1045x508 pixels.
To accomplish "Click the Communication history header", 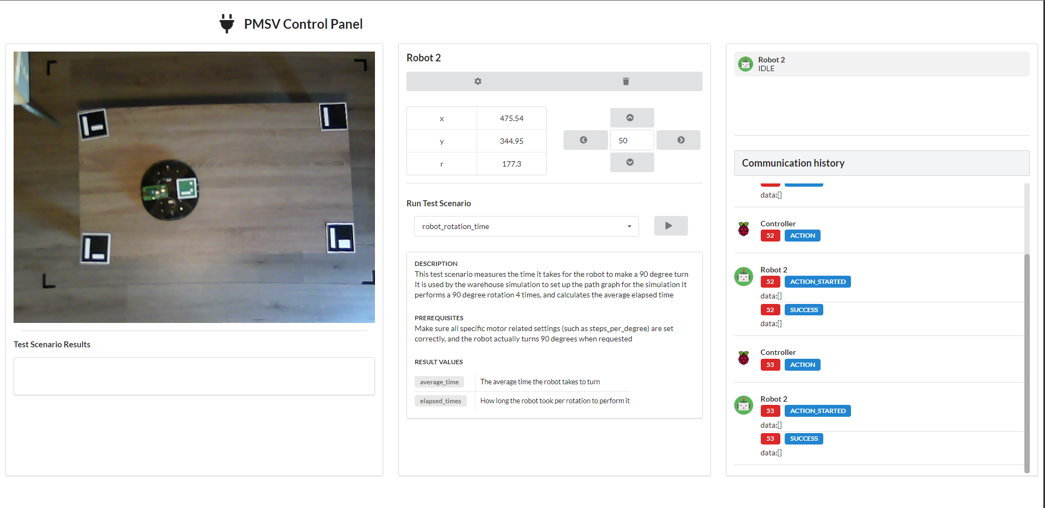I will click(793, 162).
